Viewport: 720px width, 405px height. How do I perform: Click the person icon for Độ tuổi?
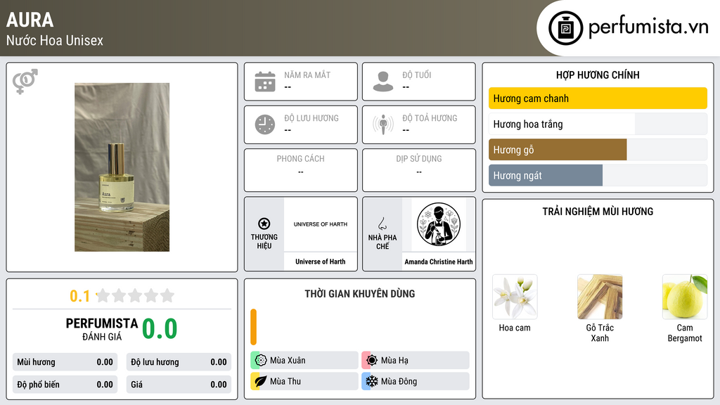pyautogui.click(x=383, y=82)
